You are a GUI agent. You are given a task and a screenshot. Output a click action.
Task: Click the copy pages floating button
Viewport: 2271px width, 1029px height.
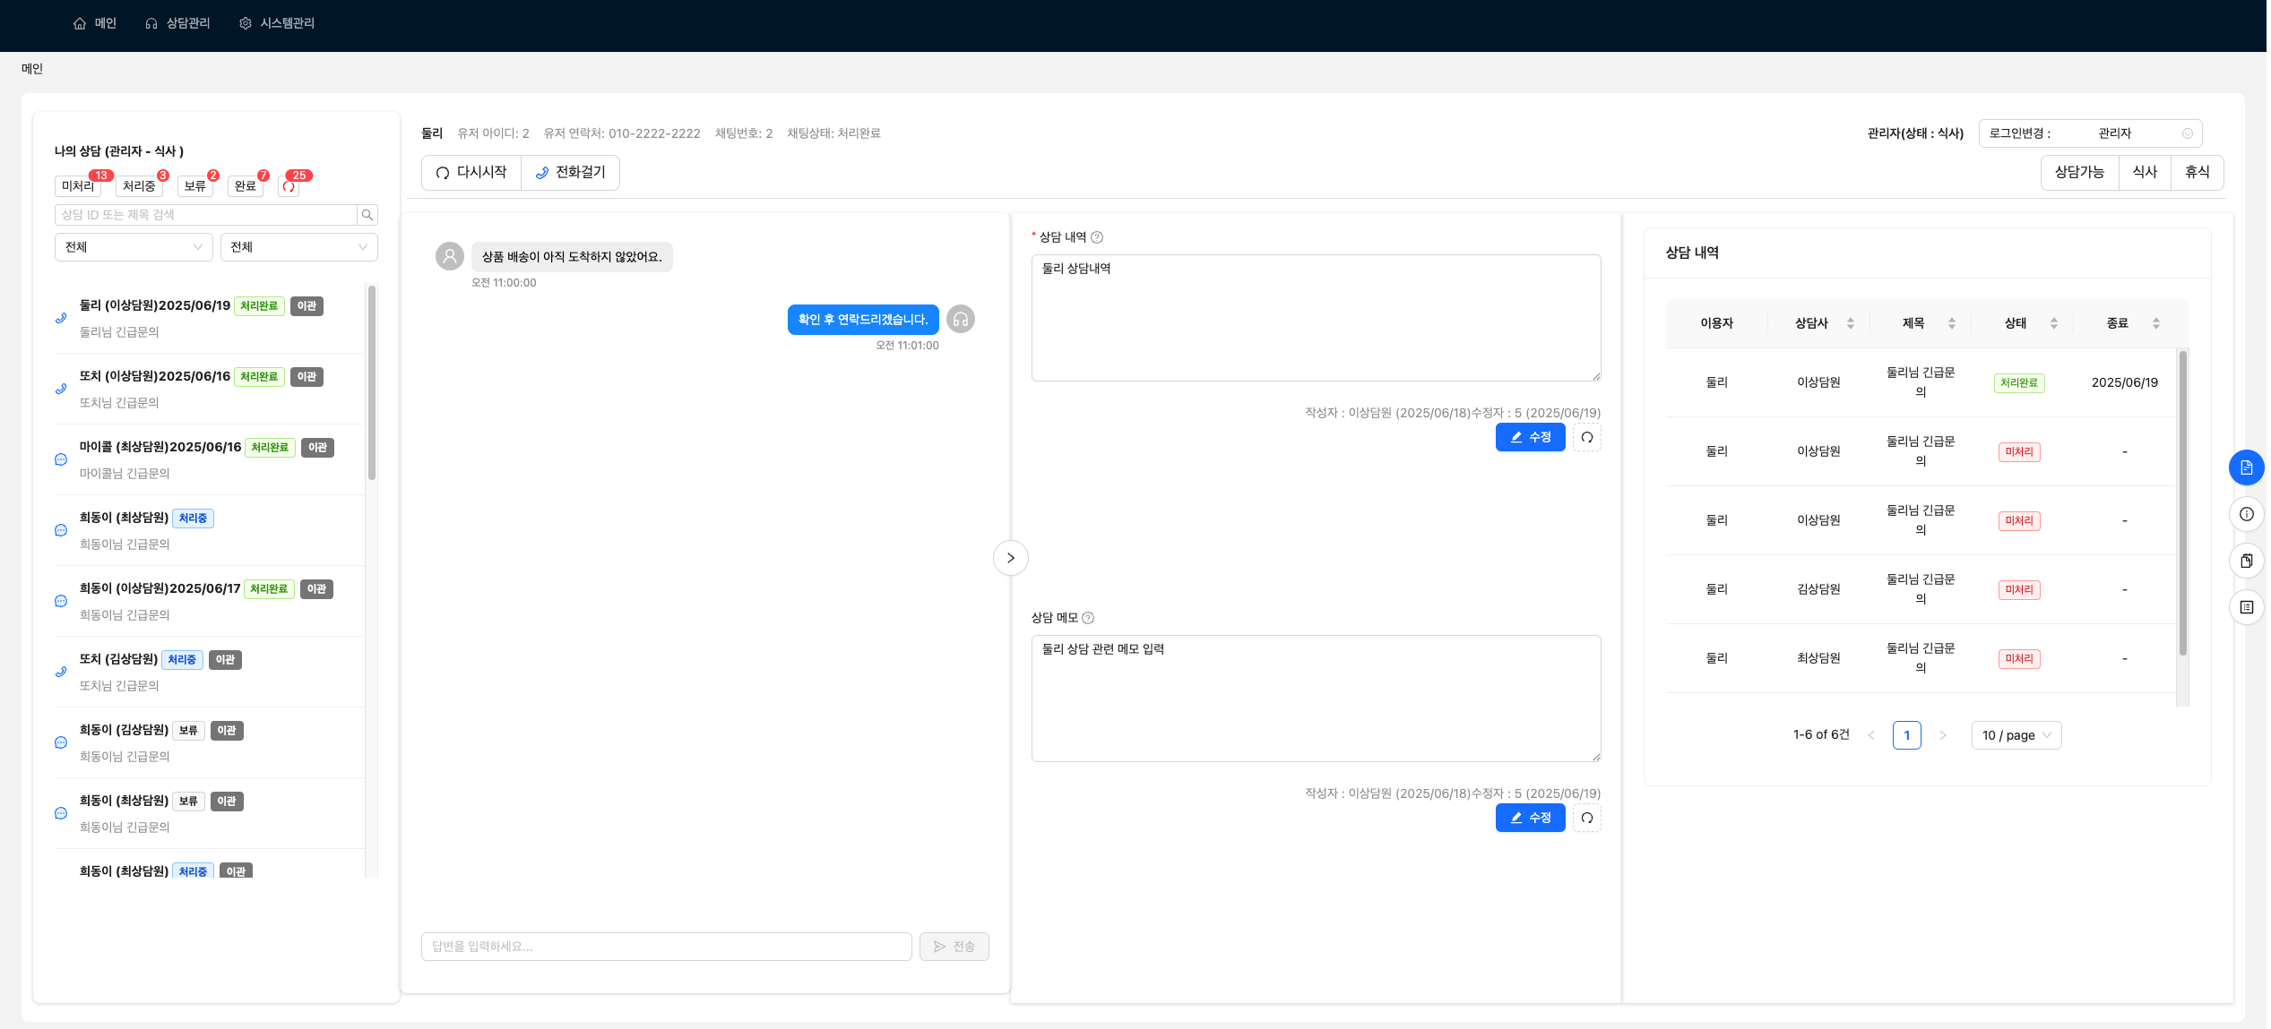[2246, 561]
